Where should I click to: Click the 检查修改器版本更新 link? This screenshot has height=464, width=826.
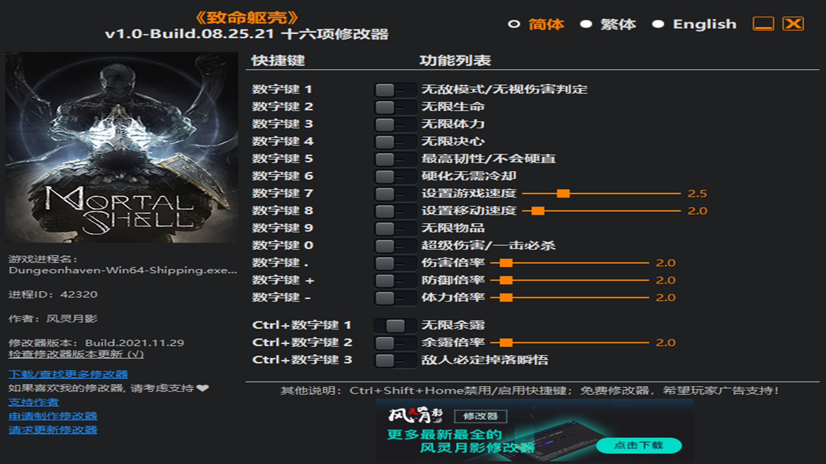tap(76, 354)
